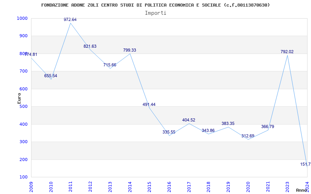Click the 1000 y-axis tick label

[22, 18]
